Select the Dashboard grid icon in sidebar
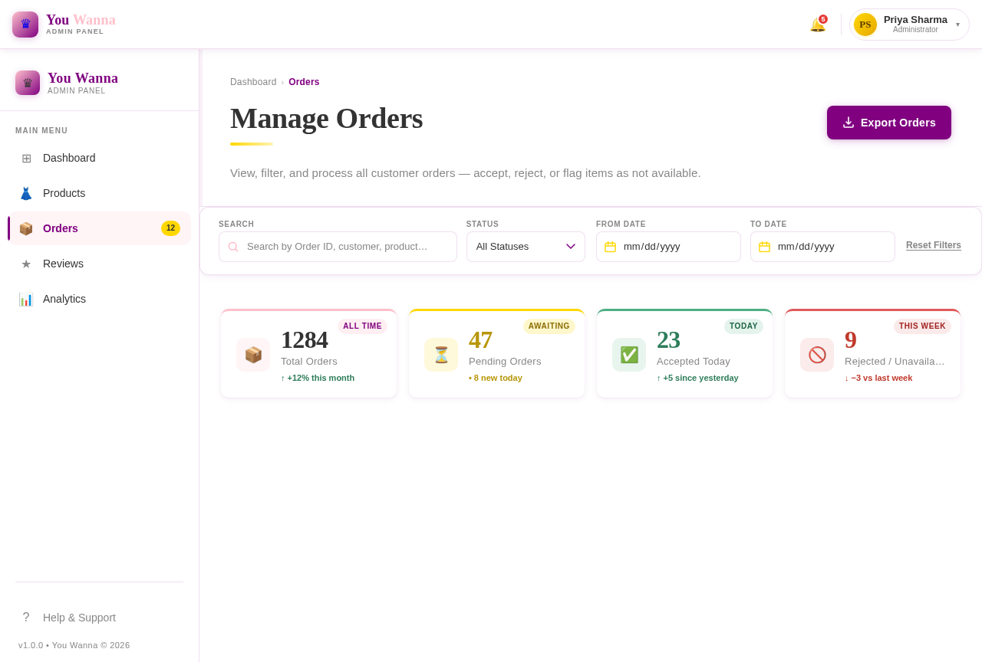This screenshot has height=662, width=982. [x=26, y=157]
